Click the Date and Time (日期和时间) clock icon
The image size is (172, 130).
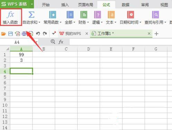click(131, 15)
